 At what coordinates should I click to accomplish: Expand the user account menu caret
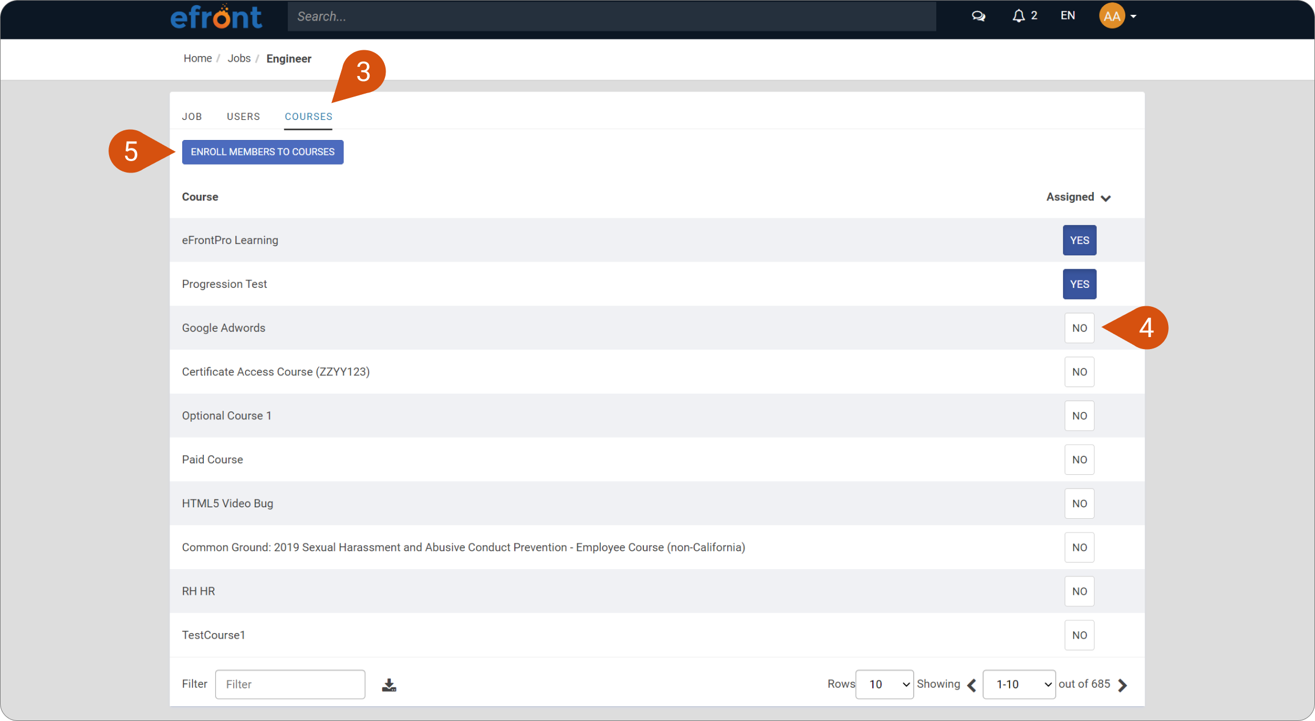1133,17
